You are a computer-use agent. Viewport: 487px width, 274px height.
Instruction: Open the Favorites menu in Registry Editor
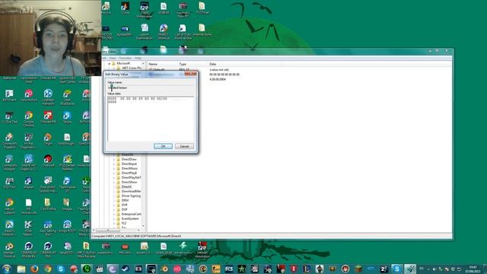(125, 58)
